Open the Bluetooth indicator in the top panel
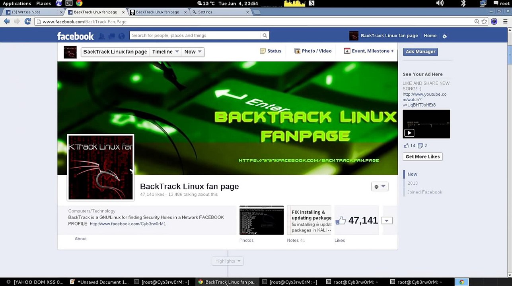512x286 pixels. [x=463, y=4]
